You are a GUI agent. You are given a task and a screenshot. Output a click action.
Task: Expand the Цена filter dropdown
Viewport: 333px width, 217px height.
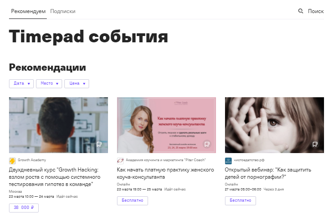tap(76, 84)
